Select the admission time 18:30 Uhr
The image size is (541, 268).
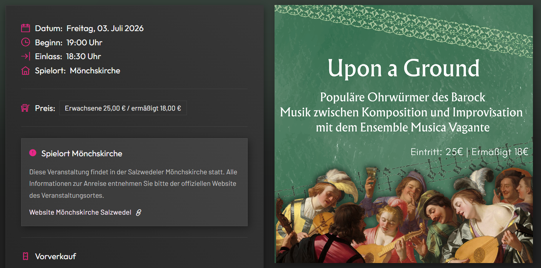[x=83, y=56]
